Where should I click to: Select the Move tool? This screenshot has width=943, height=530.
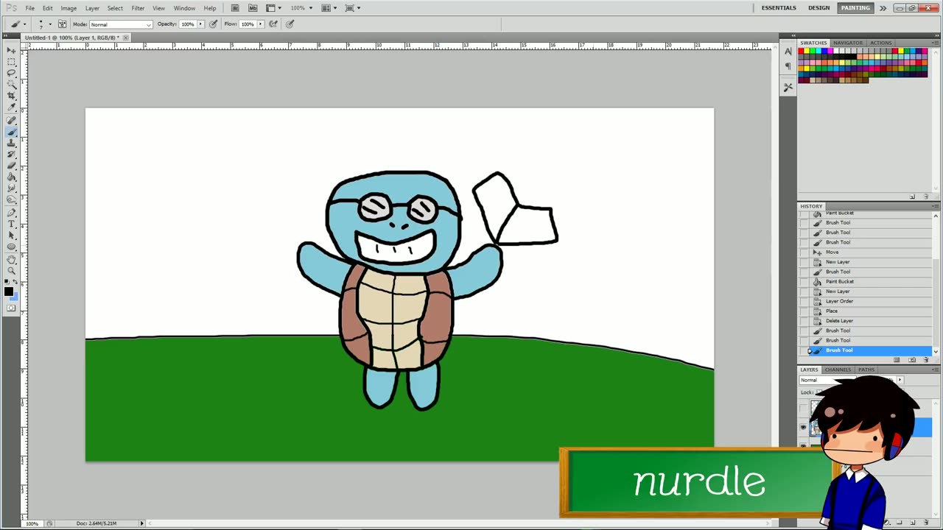coord(12,51)
